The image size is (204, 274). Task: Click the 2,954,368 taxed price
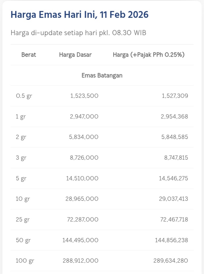pos(174,117)
